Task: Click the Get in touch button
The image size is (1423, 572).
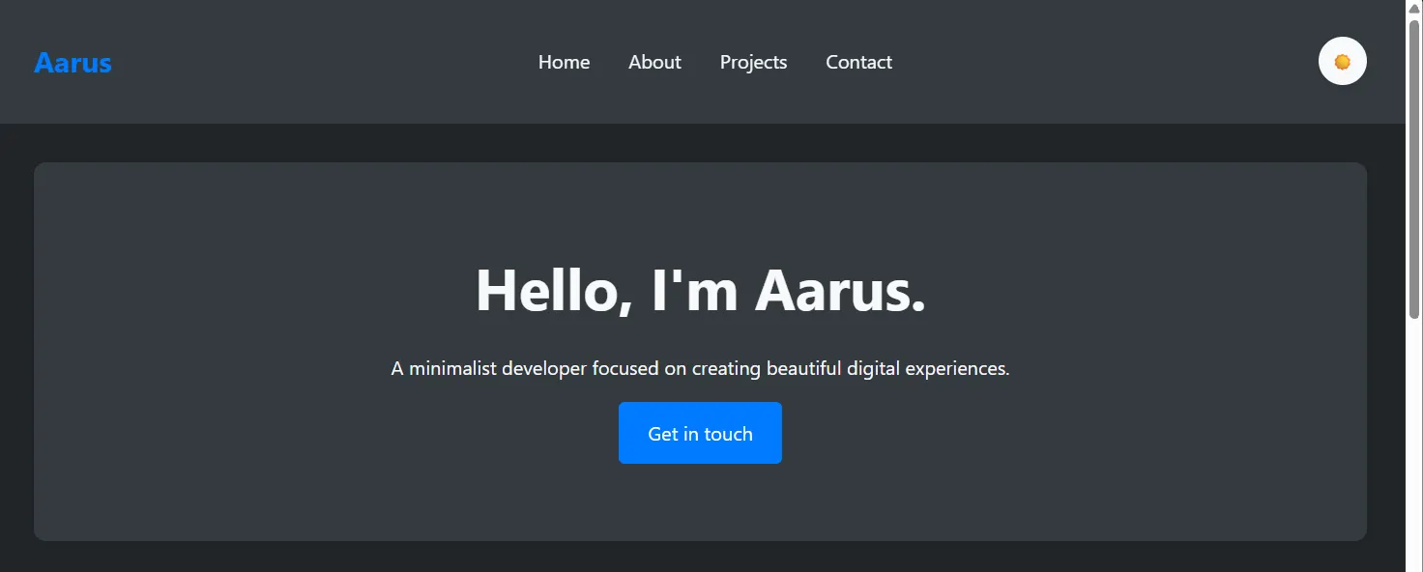Action: [700, 433]
